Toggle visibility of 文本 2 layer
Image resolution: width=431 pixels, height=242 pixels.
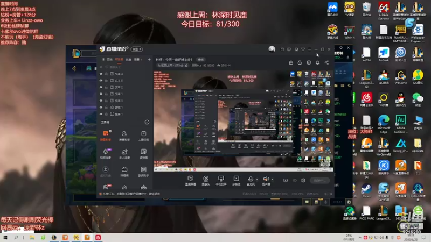(x=101, y=87)
